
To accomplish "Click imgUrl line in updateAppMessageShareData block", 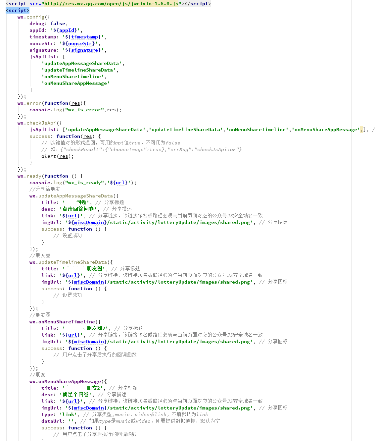I will point(164,222).
